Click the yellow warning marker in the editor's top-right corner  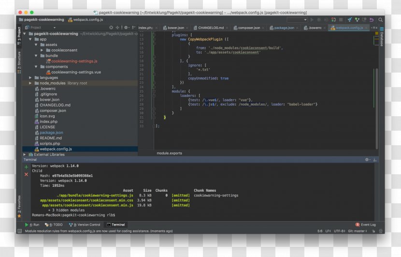point(377,33)
